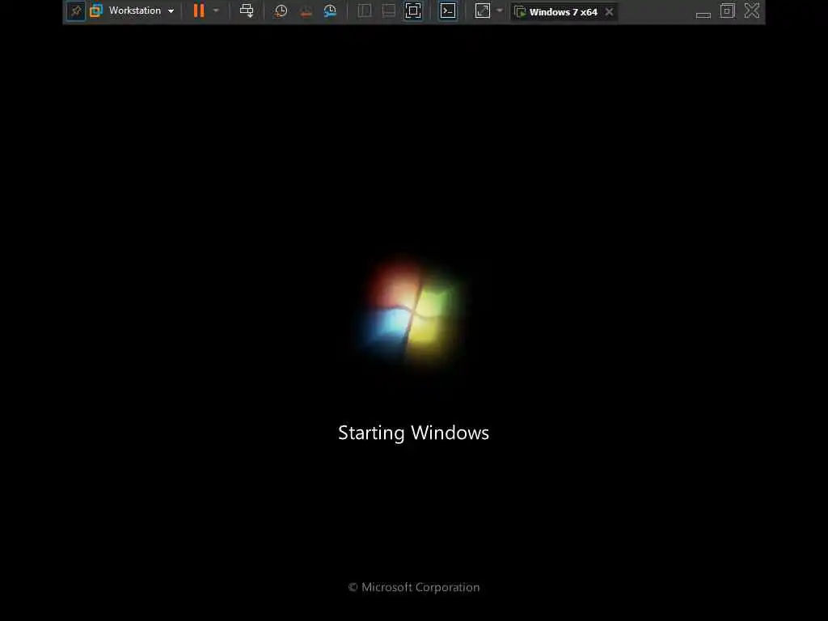This screenshot has height=621, width=828.
Task: Open the Workstation menu
Action: click(x=141, y=11)
